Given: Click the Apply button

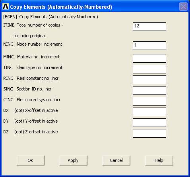Looking at the screenshot, I should click(x=74, y=160).
